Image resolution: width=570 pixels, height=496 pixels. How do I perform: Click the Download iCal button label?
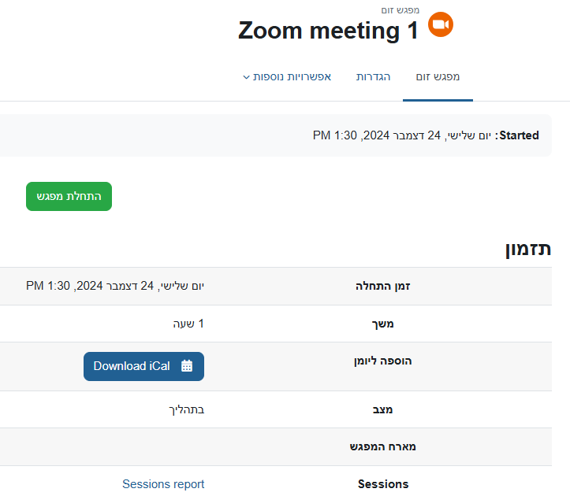coord(132,366)
